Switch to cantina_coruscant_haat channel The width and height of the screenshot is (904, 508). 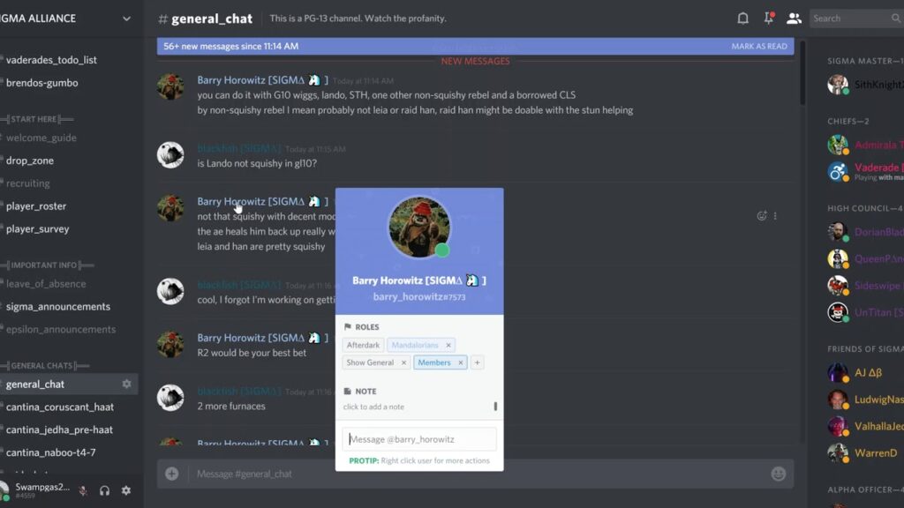pos(60,407)
